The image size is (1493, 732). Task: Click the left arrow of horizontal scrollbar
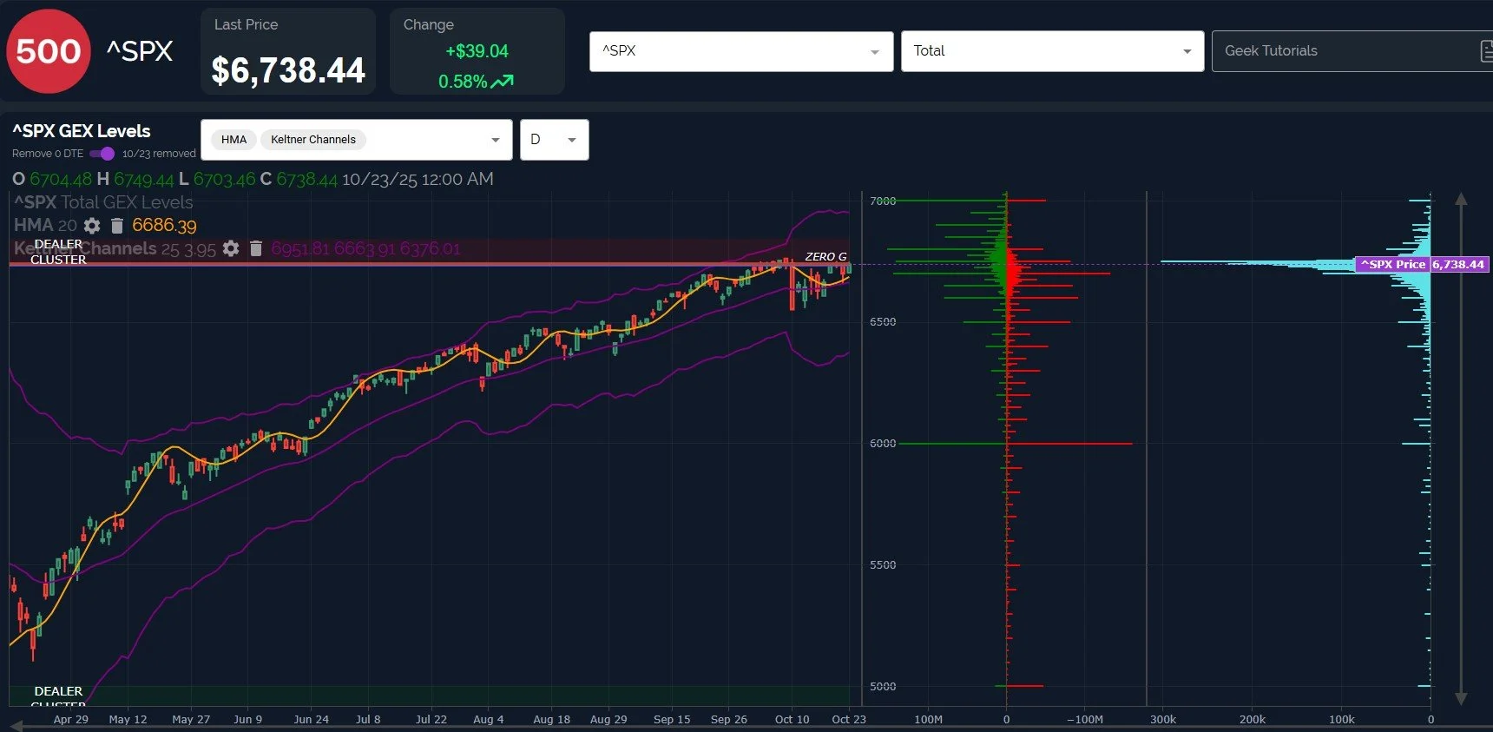click(x=17, y=728)
